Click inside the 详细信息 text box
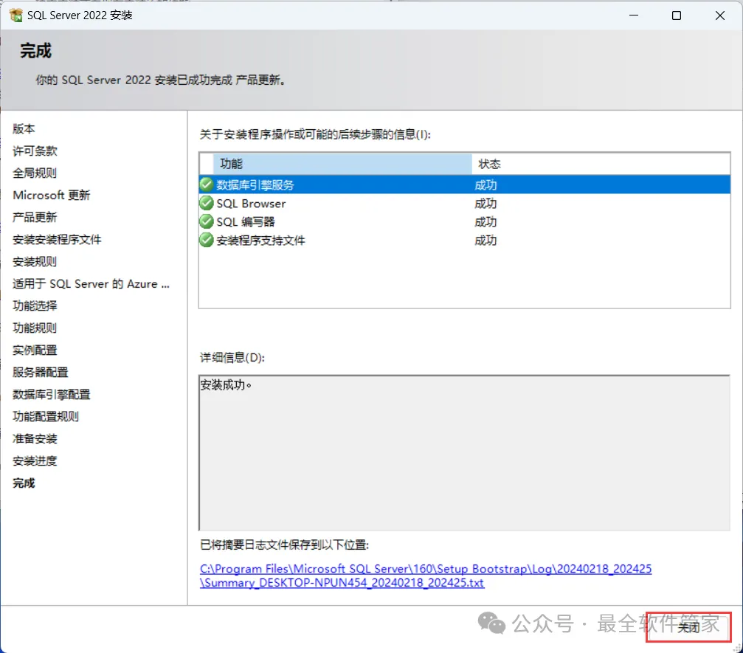The image size is (743, 653). [x=464, y=453]
